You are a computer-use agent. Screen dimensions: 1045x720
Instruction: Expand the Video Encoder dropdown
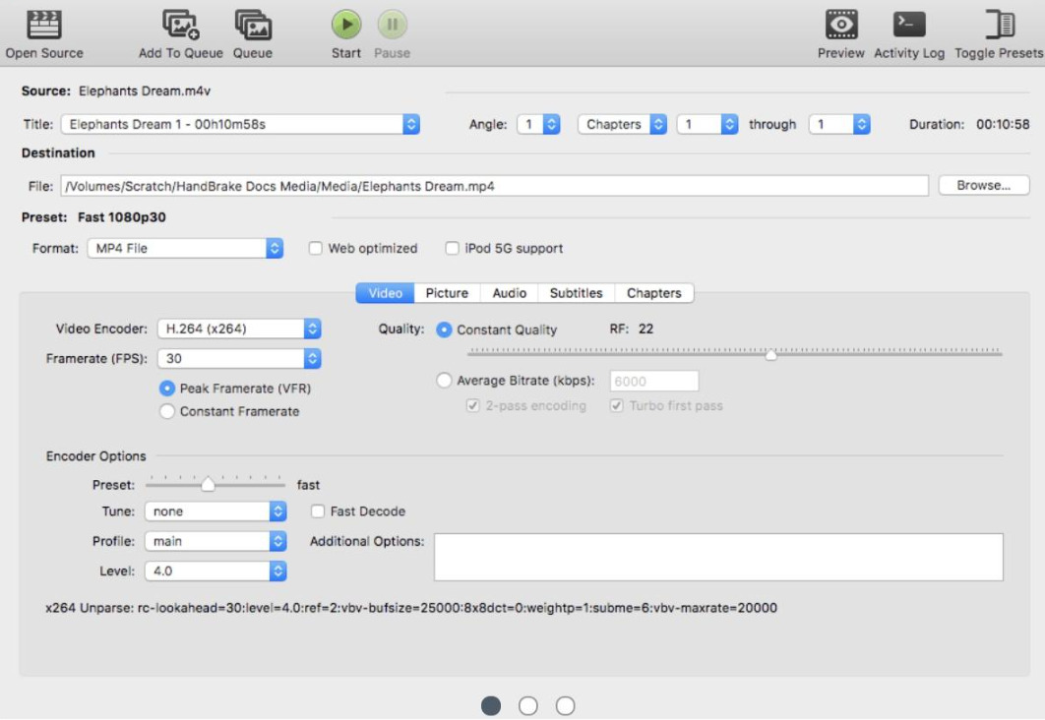pyautogui.click(x=240, y=330)
